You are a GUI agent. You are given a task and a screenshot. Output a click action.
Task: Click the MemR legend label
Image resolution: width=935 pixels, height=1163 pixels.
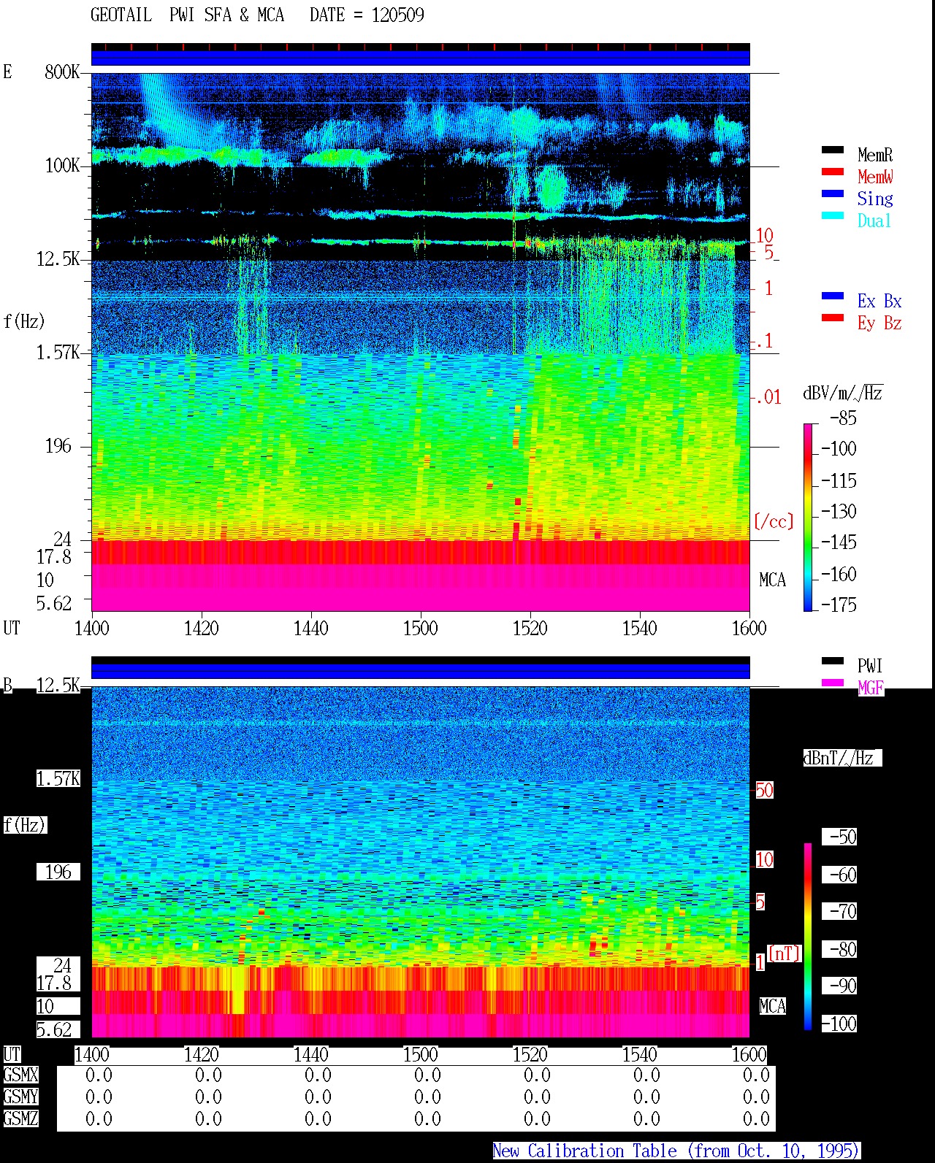875,155
